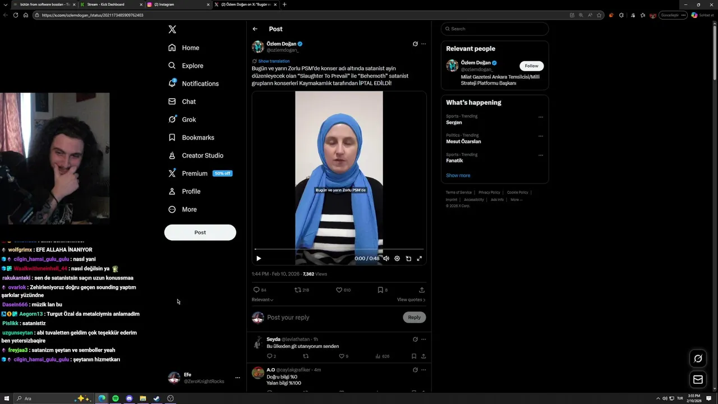Click Show translation link
Image resolution: width=718 pixels, height=404 pixels.
pos(274,61)
